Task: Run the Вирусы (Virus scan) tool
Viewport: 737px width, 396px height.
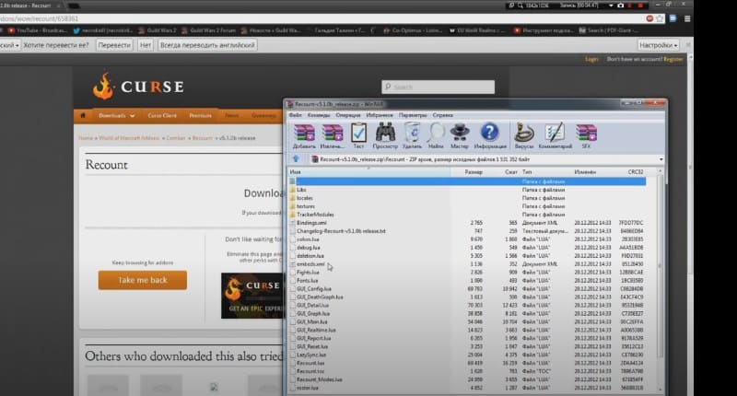Action: pos(524,134)
